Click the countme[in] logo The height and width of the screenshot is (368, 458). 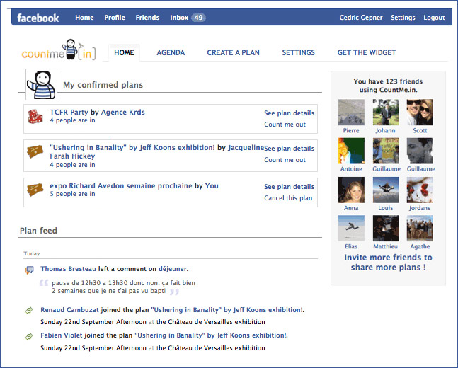[59, 50]
